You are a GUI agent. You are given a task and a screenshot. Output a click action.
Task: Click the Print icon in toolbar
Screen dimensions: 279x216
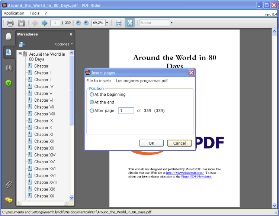coord(10,23)
